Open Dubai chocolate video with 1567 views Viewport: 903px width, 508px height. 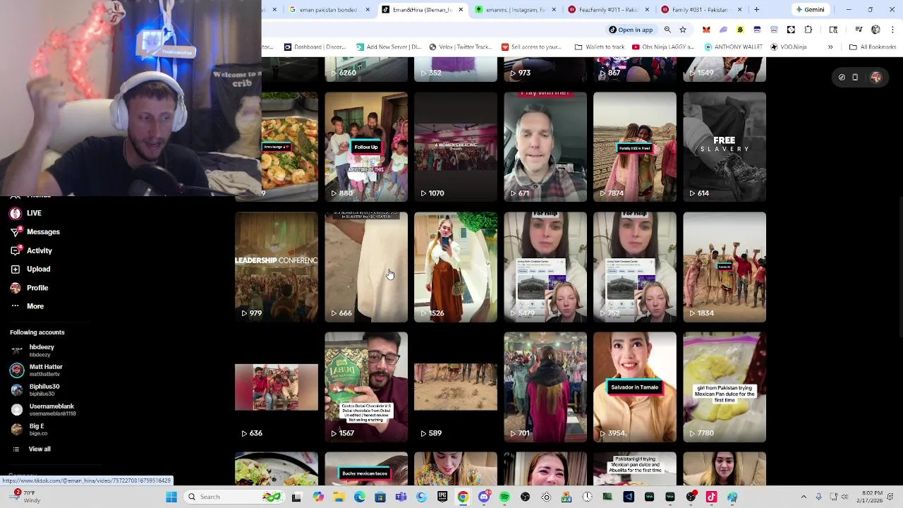366,387
